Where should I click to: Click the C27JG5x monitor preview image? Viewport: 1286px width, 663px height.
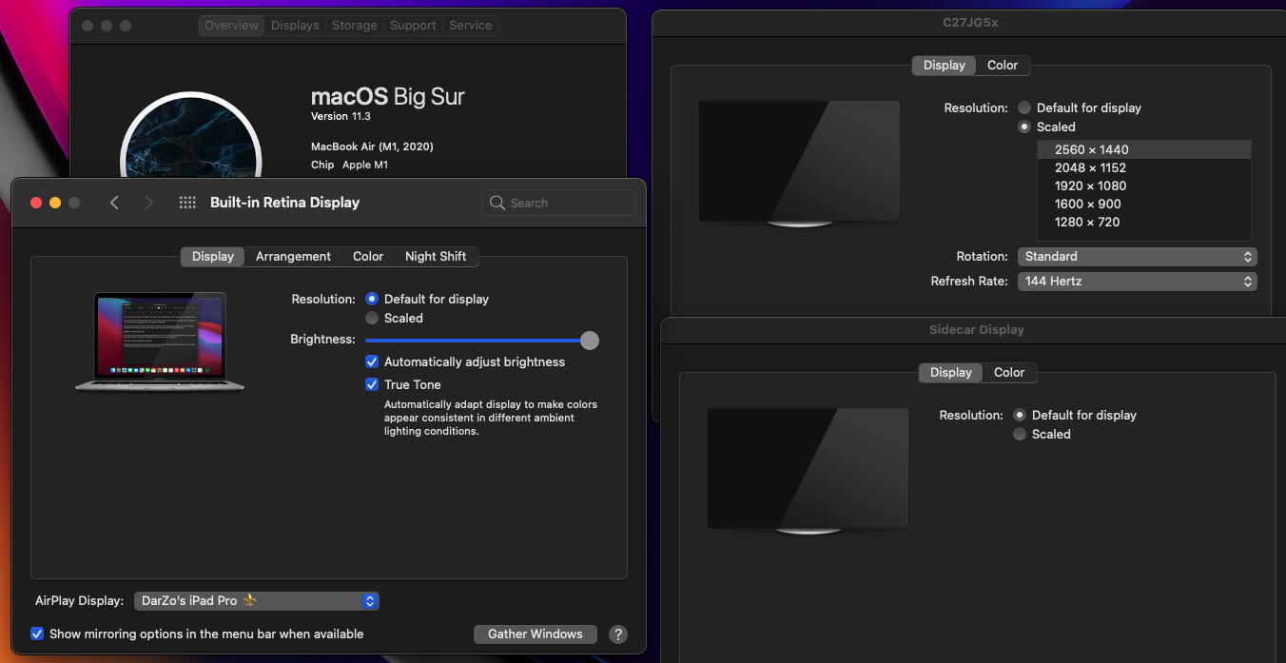point(799,164)
